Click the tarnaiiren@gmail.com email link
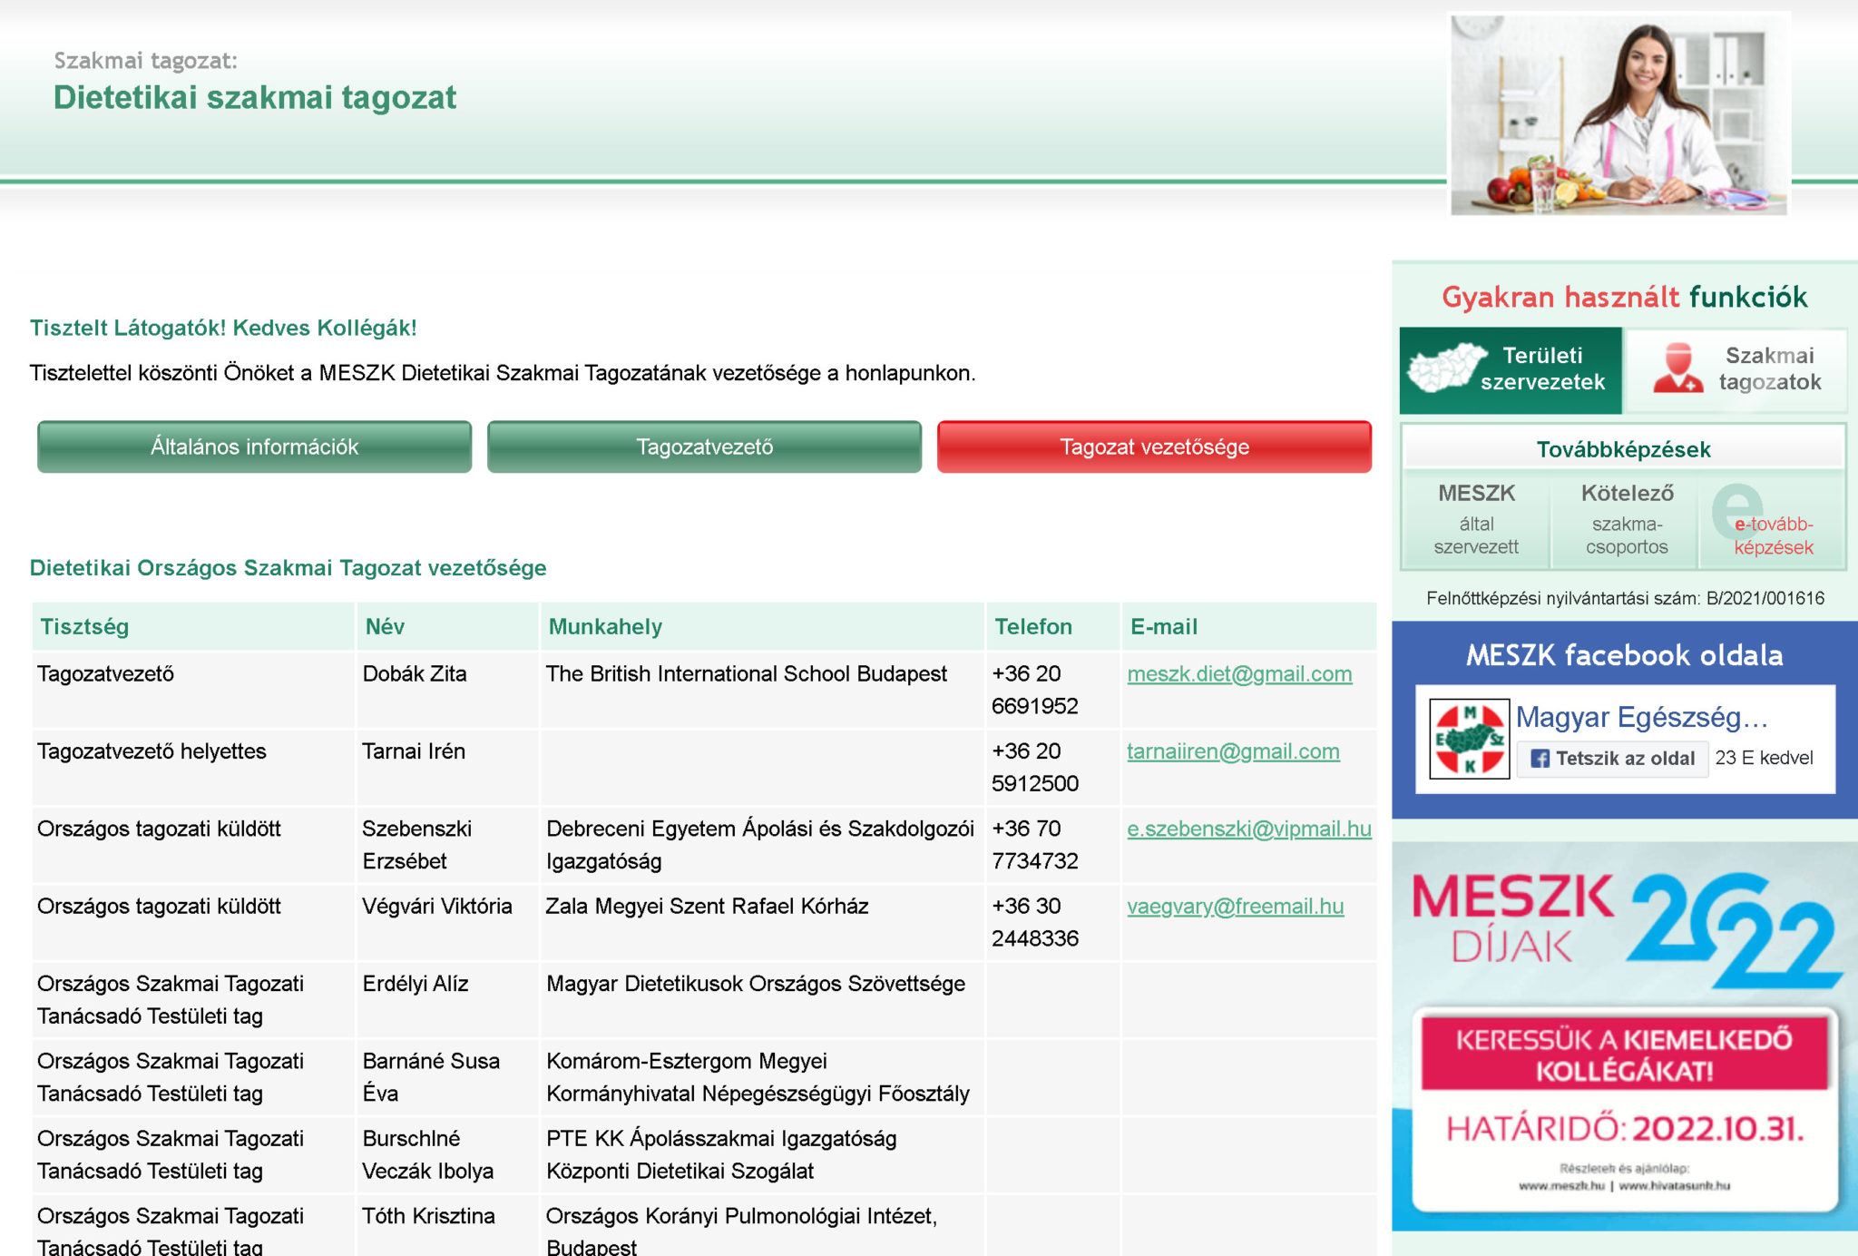1858x1256 pixels. (1232, 751)
